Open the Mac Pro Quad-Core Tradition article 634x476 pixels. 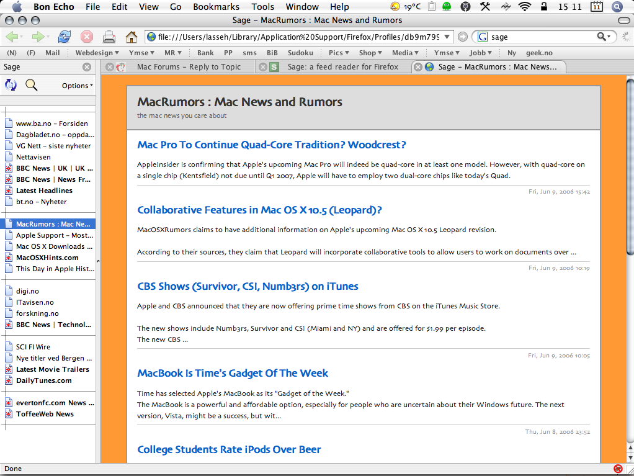271,145
